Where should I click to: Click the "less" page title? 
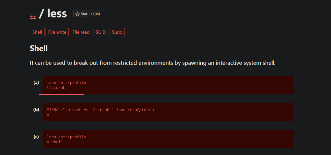click(57, 13)
